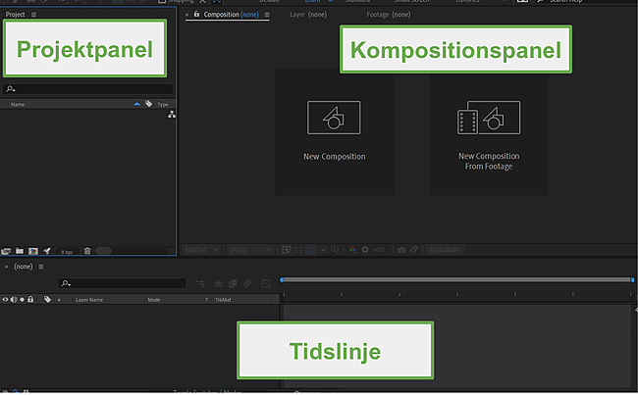638x395 pixels.
Task: Toggle the Region of Interest icon
Action: (323, 250)
